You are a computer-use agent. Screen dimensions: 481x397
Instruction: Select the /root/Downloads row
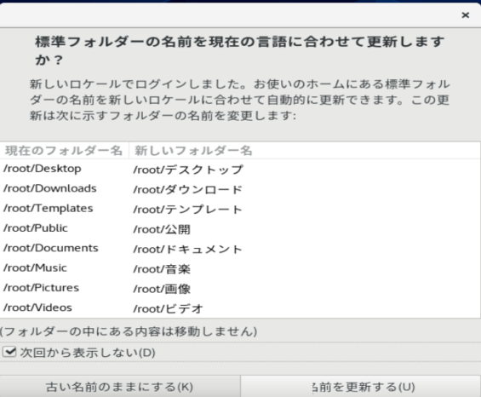(x=240, y=189)
